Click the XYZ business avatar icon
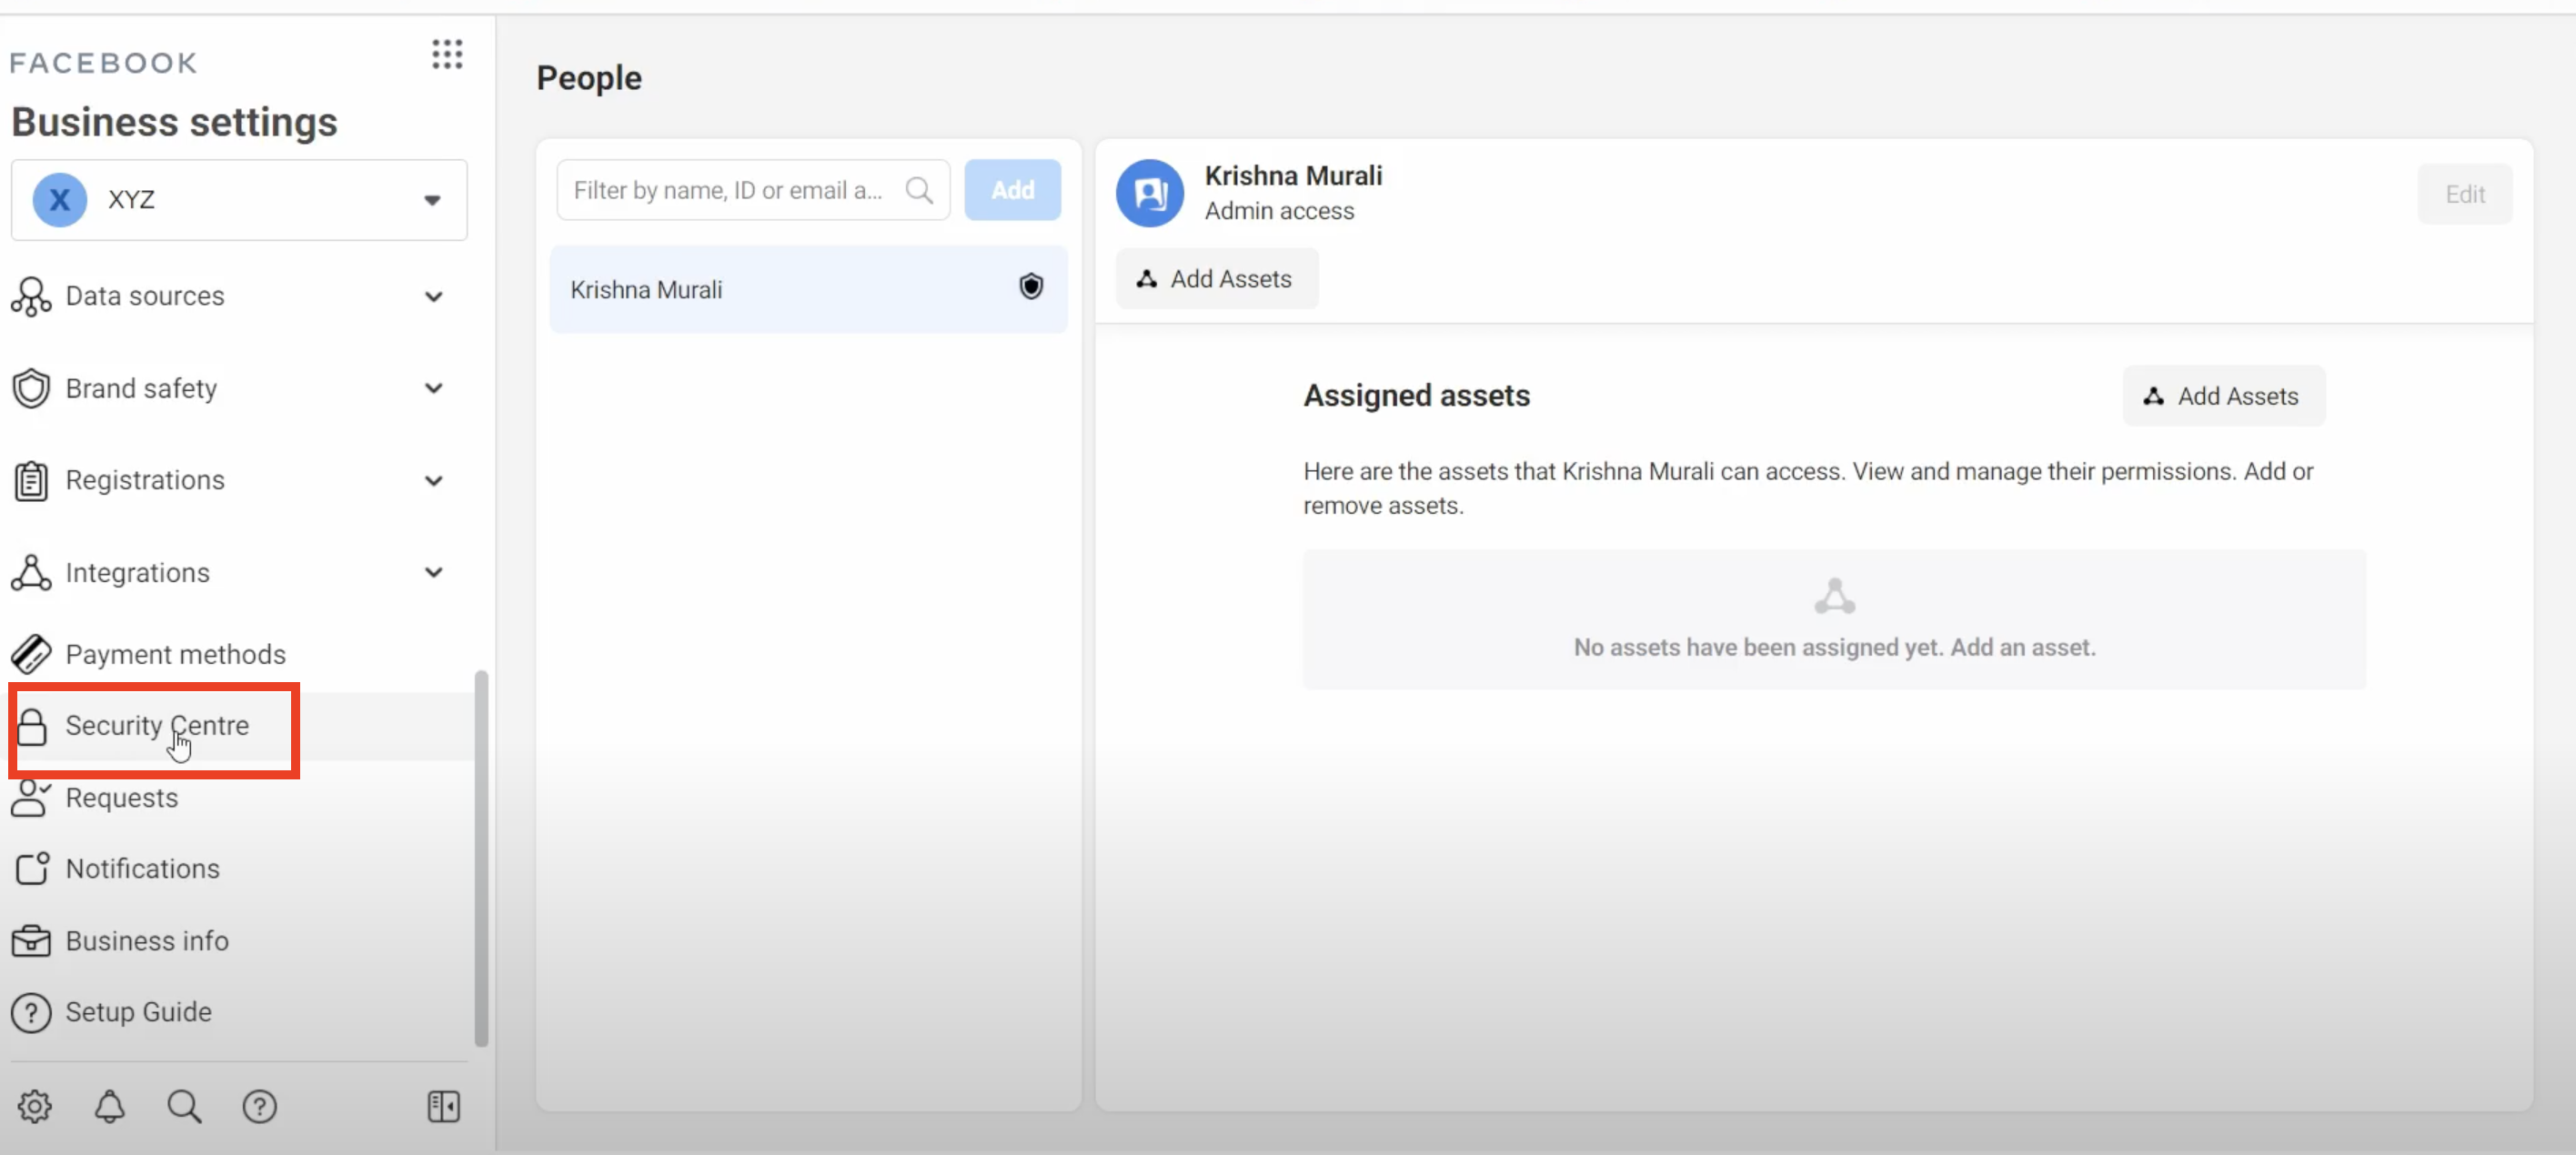 click(59, 199)
